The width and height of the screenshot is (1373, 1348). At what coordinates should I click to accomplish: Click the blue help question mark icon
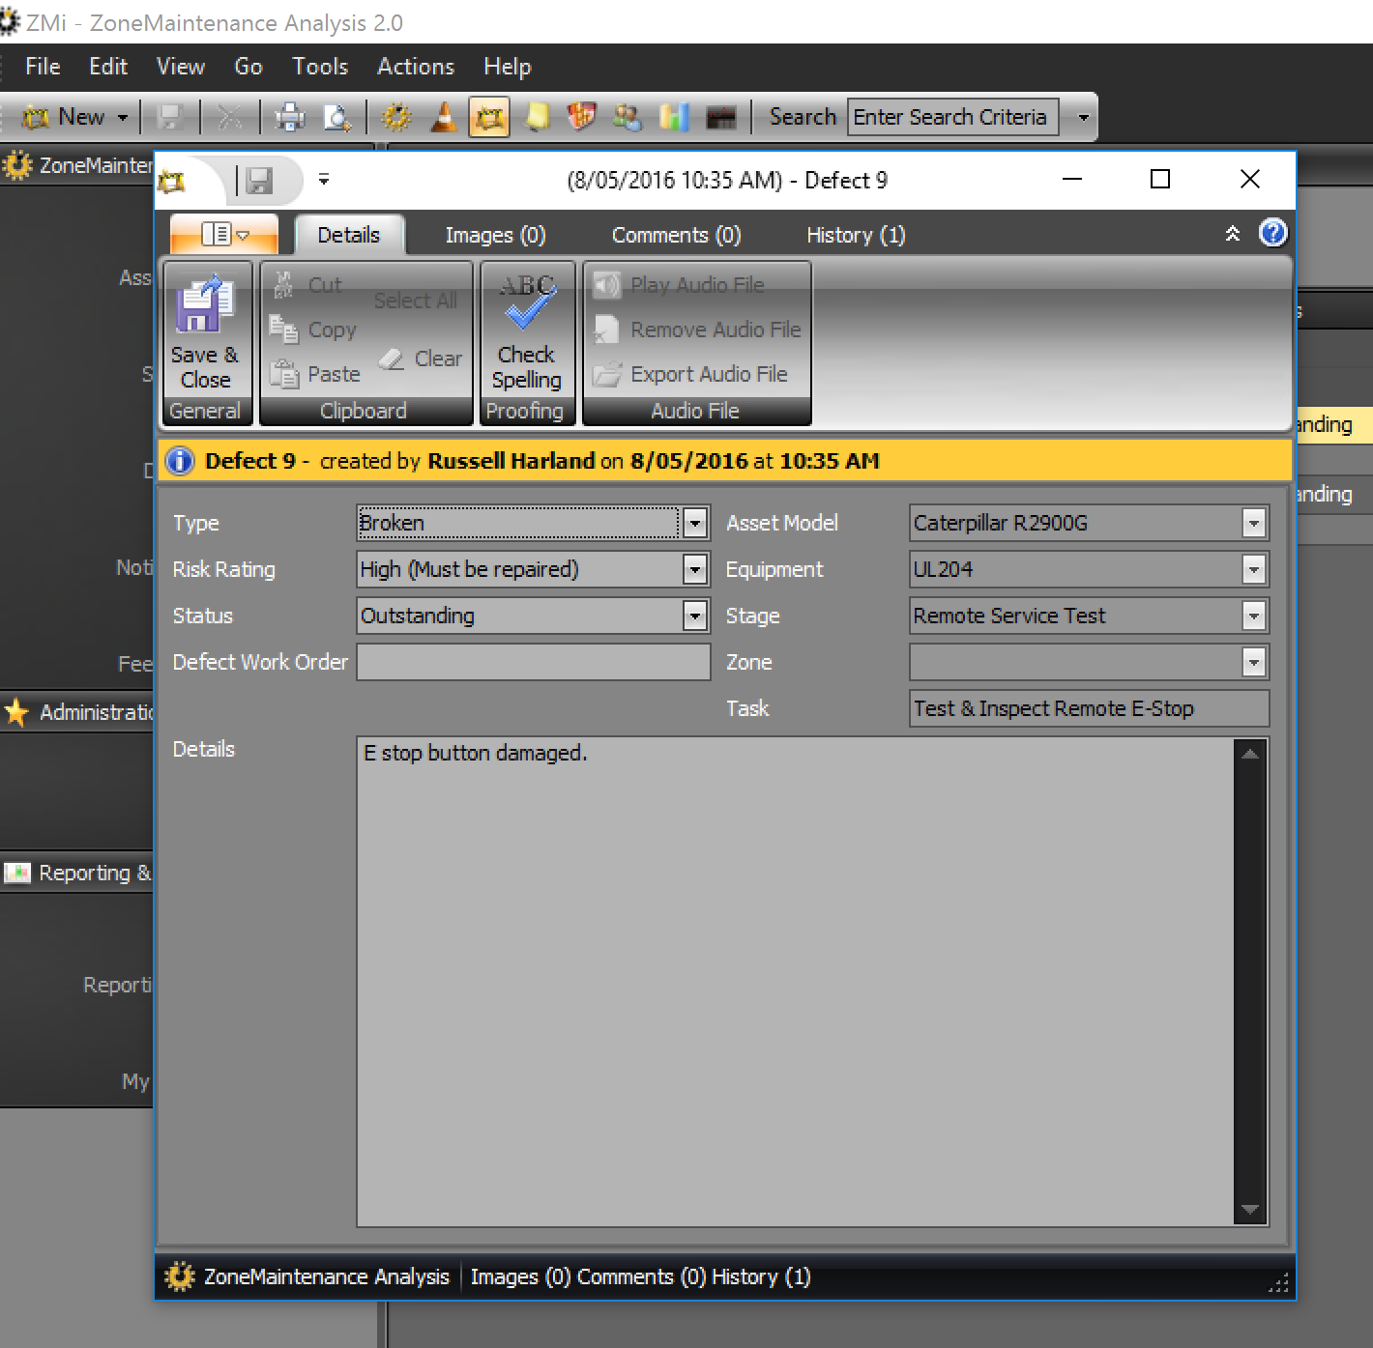pyautogui.click(x=1273, y=233)
